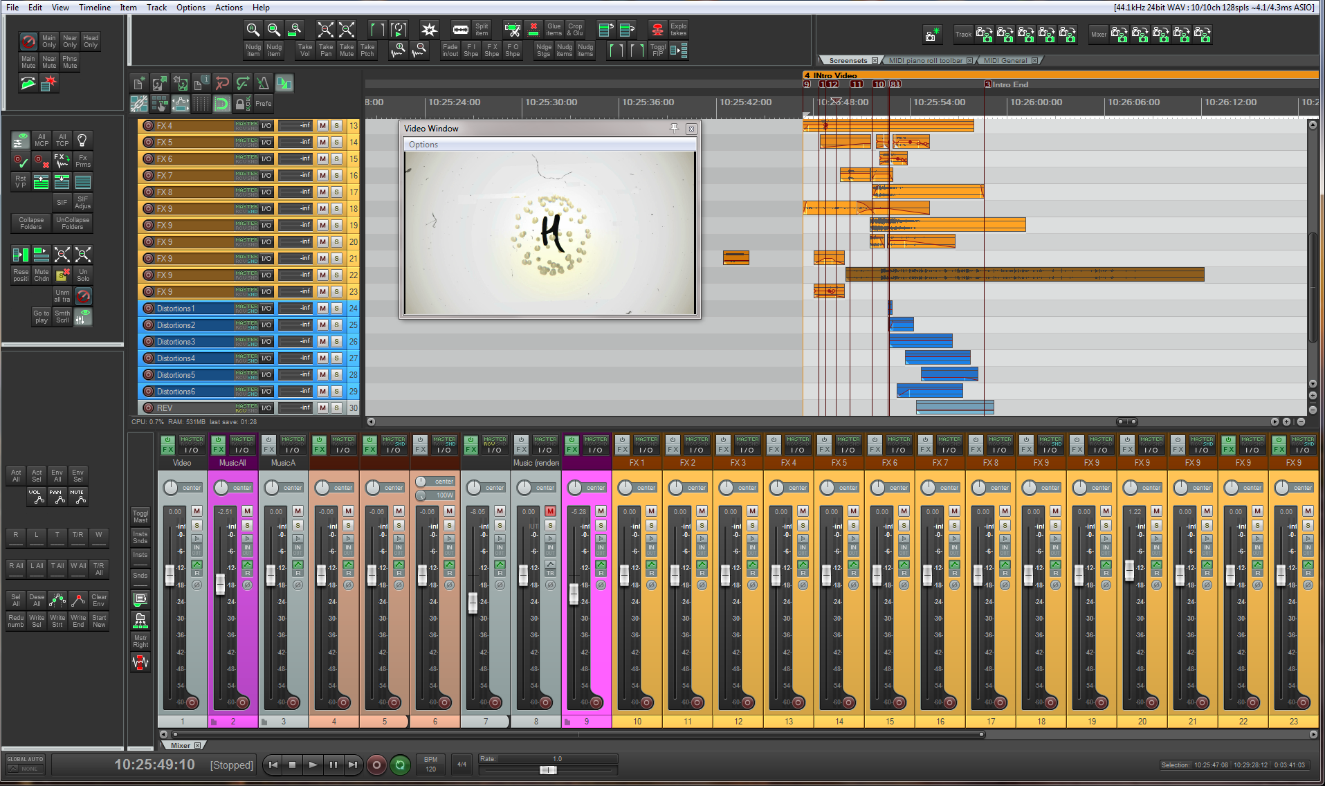1325x786 pixels.
Task: Mute the Distortions1 track
Action: (322, 308)
